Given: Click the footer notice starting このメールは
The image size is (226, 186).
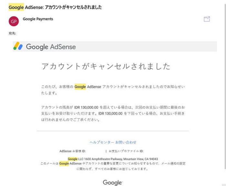Looking at the screenshot, I should pos(113,166).
